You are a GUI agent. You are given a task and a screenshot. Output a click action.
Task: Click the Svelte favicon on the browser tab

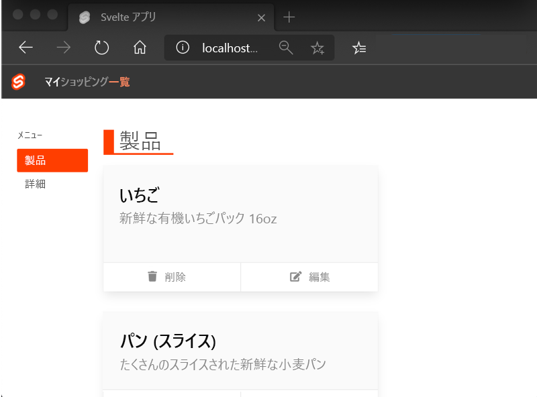click(x=85, y=17)
